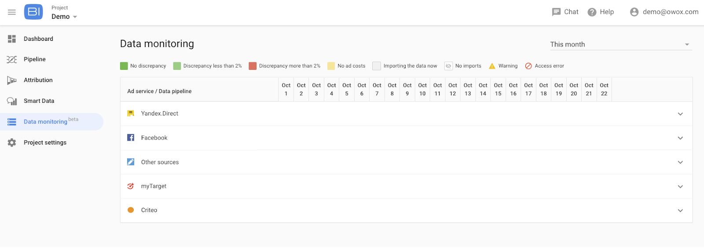Image resolution: width=704 pixels, height=249 pixels.
Task: Click the Facebook service icon
Action: coord(131,138)
